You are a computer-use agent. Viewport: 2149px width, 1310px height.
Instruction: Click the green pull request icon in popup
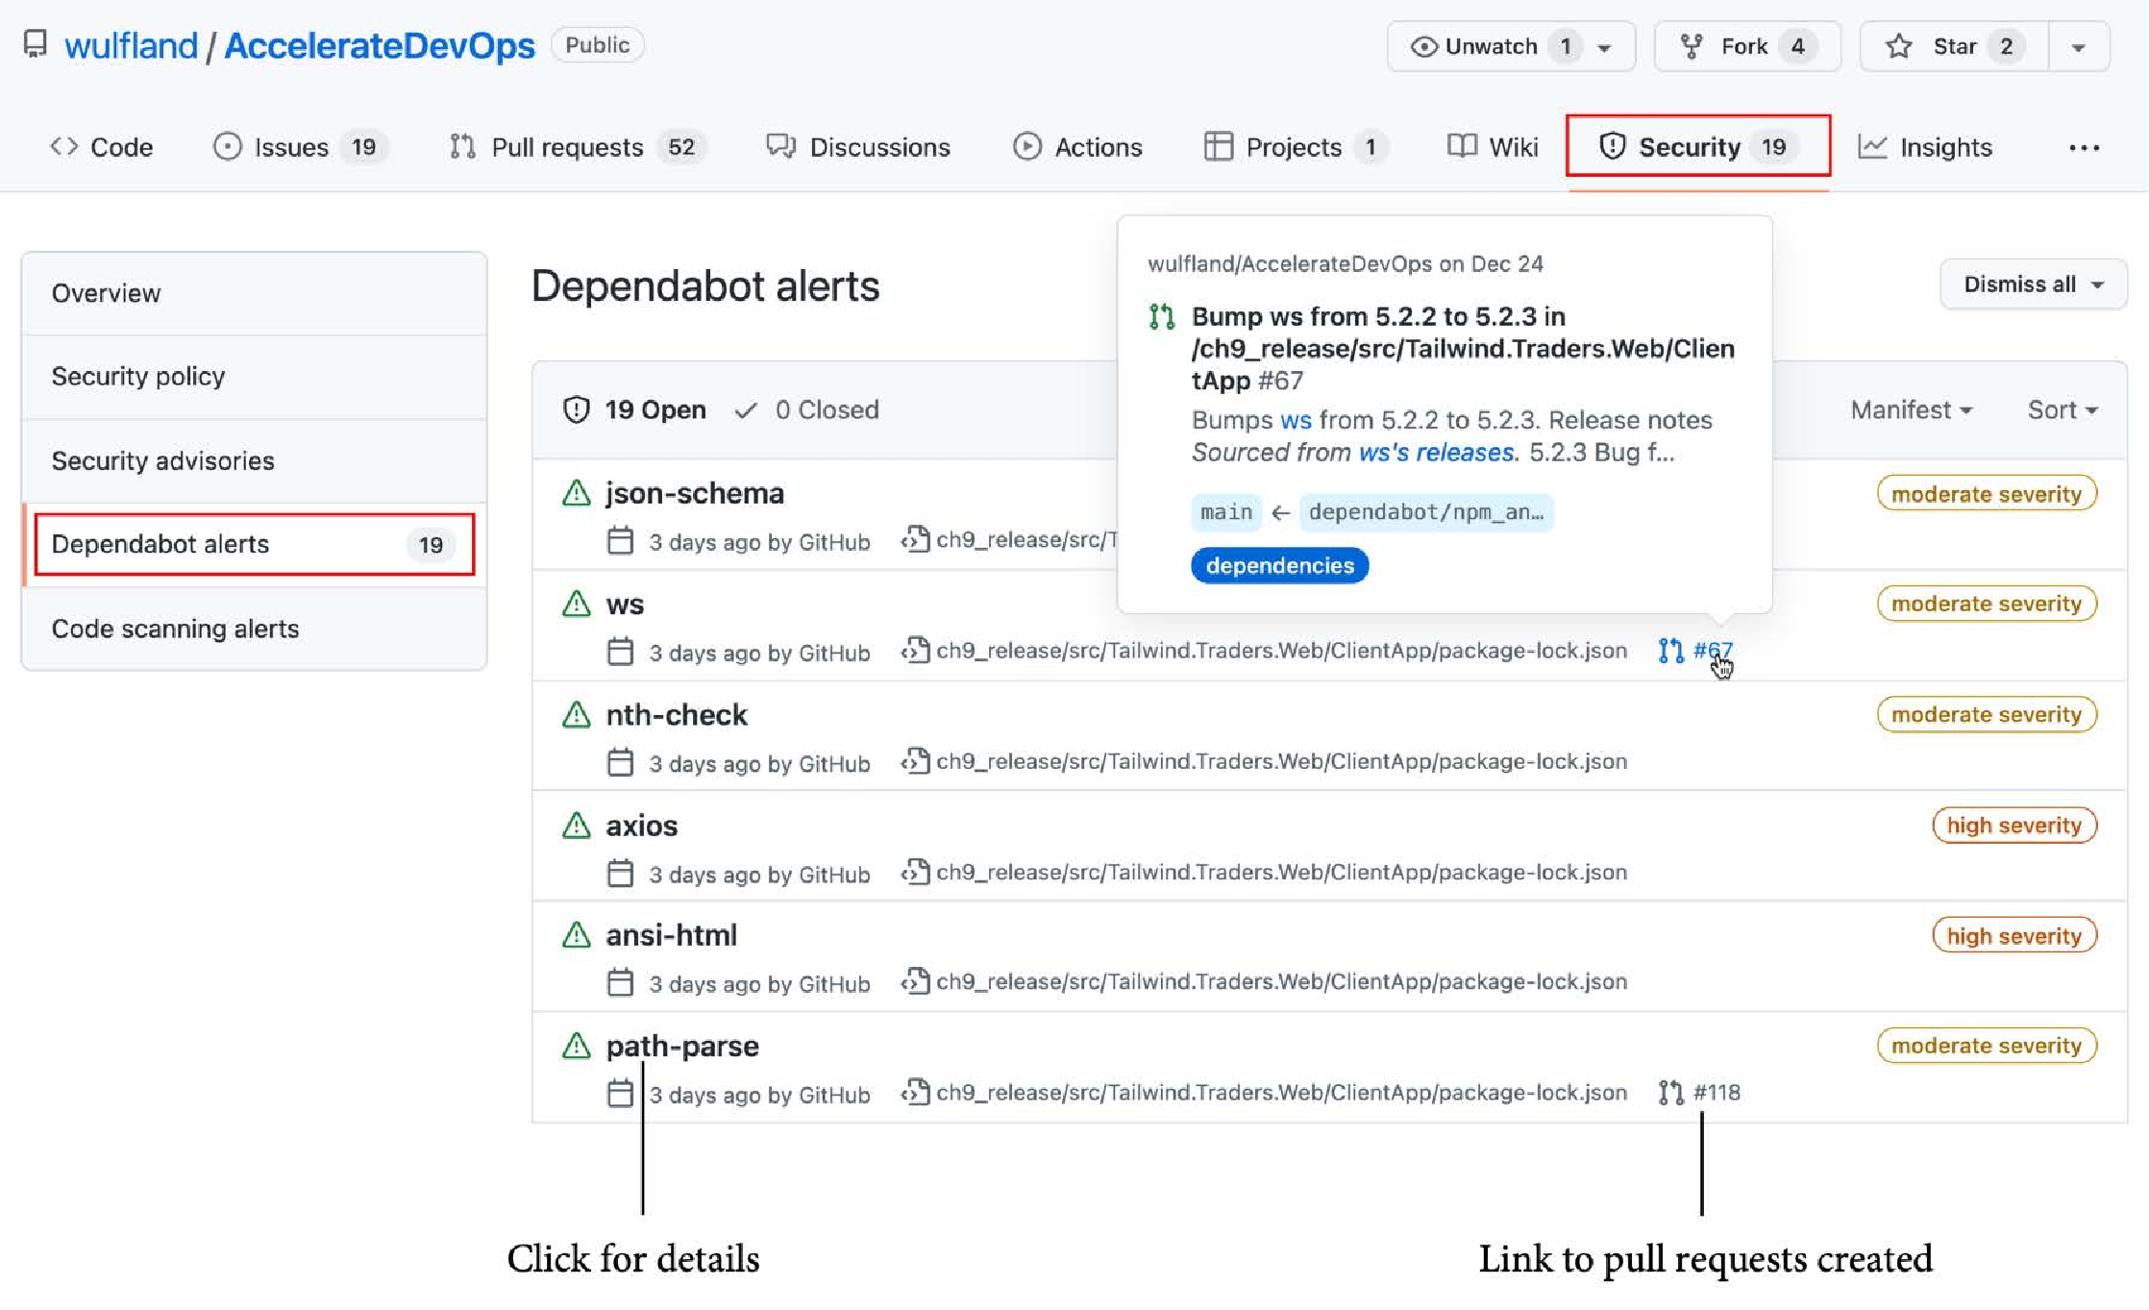tap(1162, 317)
